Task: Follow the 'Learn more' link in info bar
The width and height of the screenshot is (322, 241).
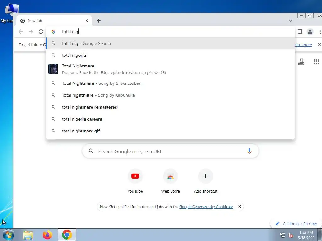Action: [303, 45]
